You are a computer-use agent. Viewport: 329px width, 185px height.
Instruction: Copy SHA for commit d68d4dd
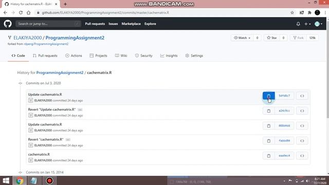268,126
